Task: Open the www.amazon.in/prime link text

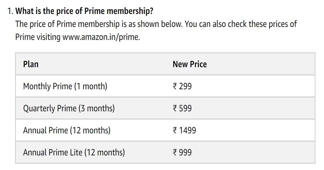Action: (101, 37)
